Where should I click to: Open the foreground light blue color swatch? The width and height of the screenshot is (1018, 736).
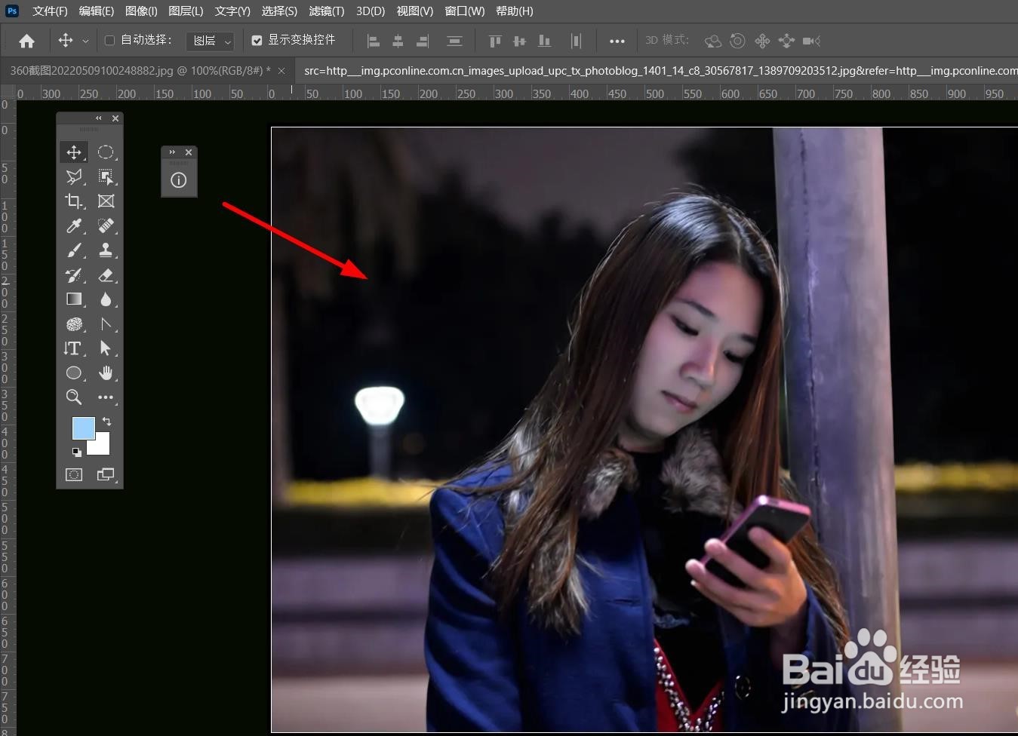[83, 428]
